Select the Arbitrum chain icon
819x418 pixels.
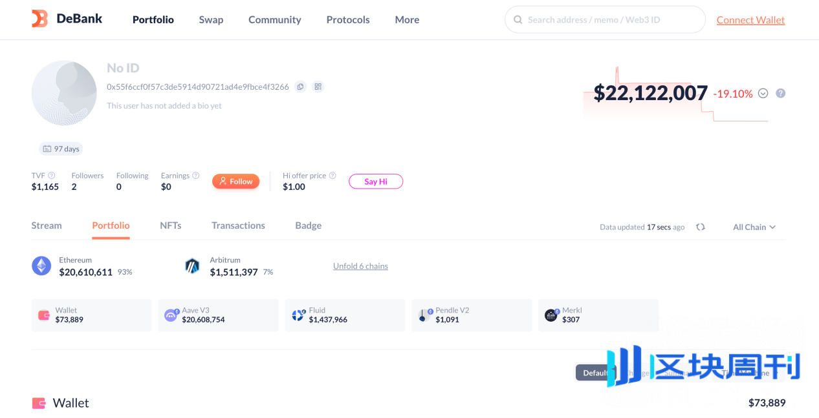192,266
